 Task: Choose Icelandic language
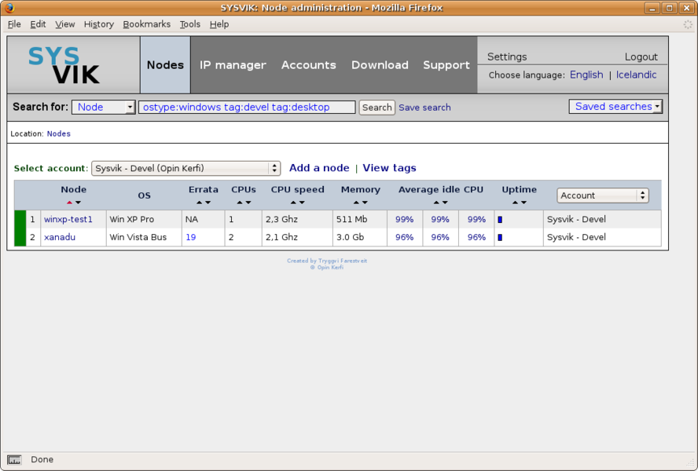(x=636, y=75)
